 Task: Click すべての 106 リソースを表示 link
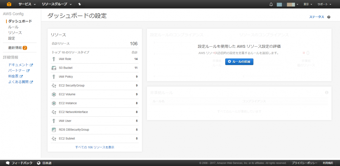coord(95,147)
